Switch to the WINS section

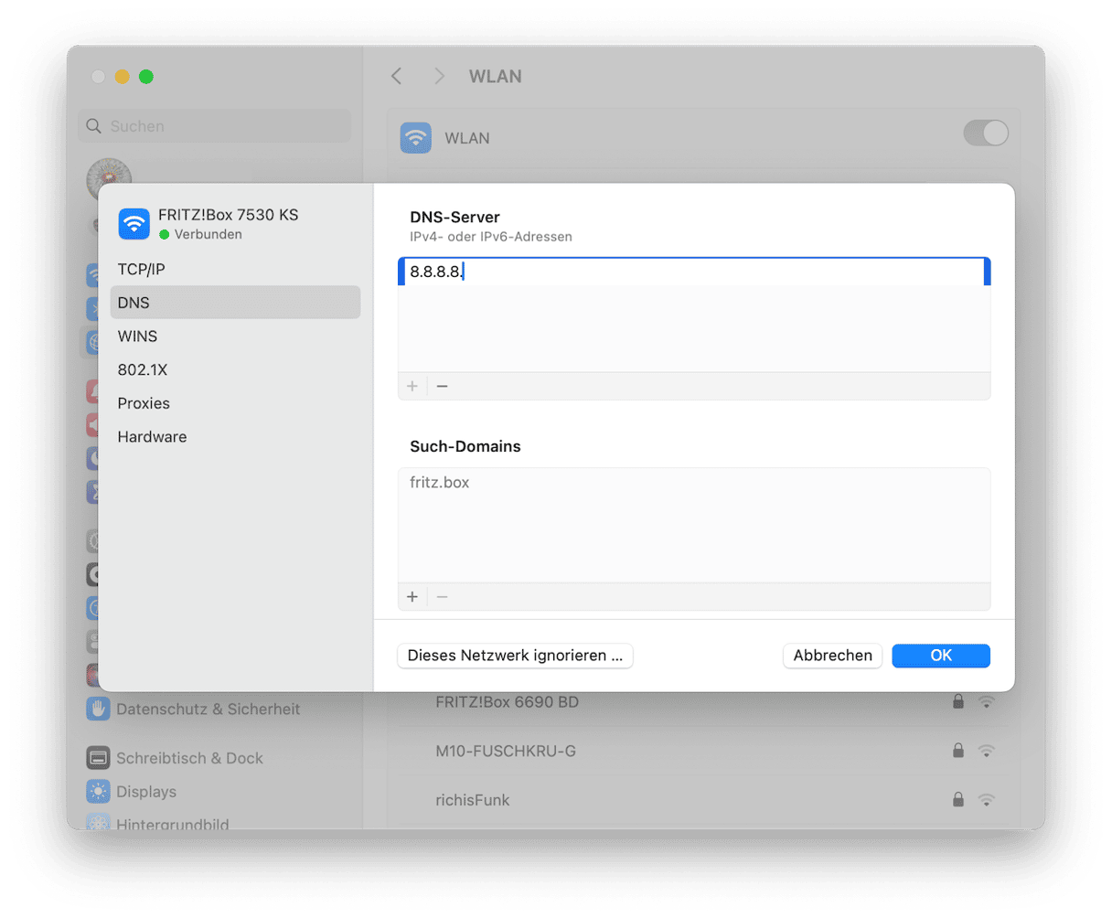point(235,336)
